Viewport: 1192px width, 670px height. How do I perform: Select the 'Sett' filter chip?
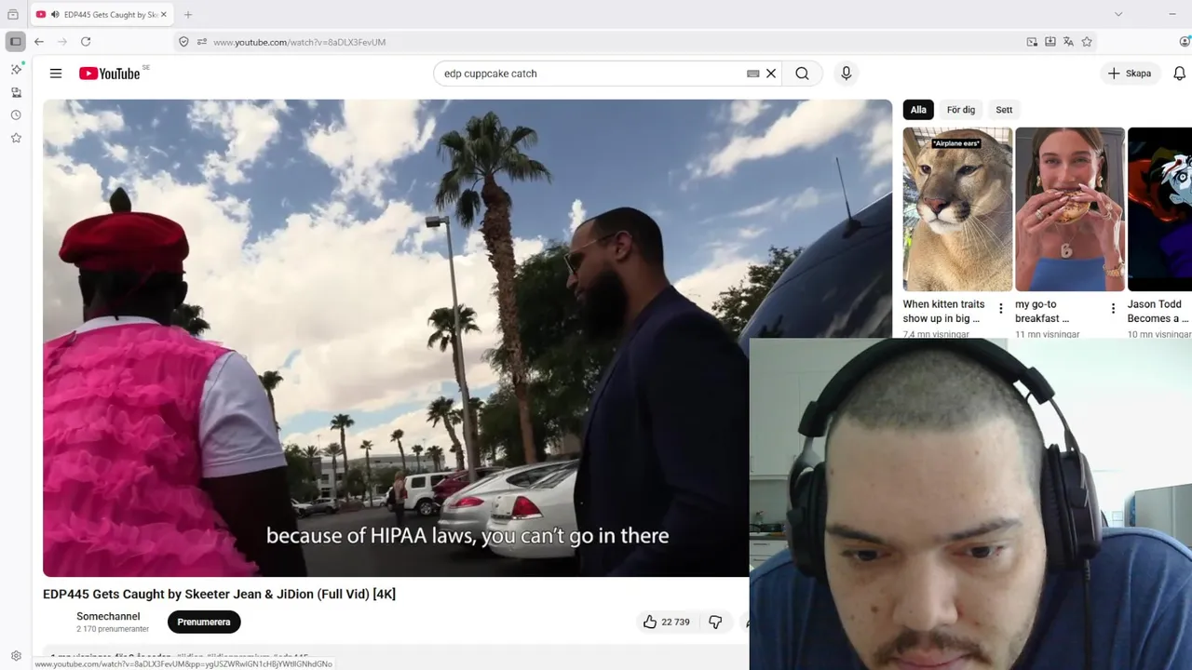coord(1004,110)
